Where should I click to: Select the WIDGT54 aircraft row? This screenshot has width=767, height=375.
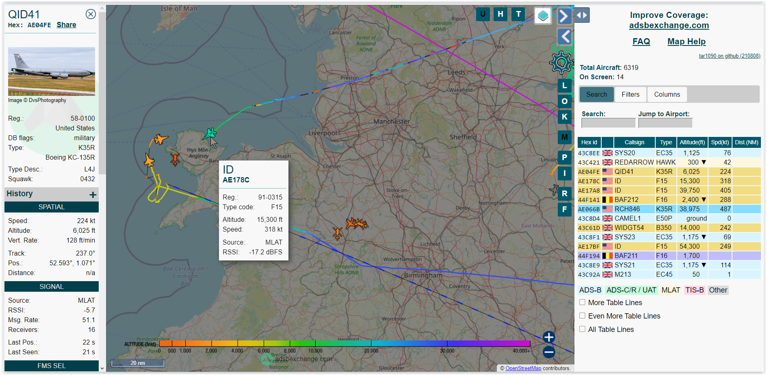coord(669,228)
